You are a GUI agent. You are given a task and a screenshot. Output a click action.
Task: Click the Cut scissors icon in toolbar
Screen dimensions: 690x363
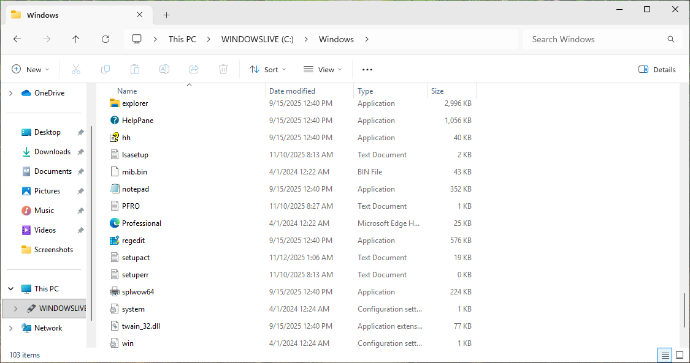(x=76, y=70)
